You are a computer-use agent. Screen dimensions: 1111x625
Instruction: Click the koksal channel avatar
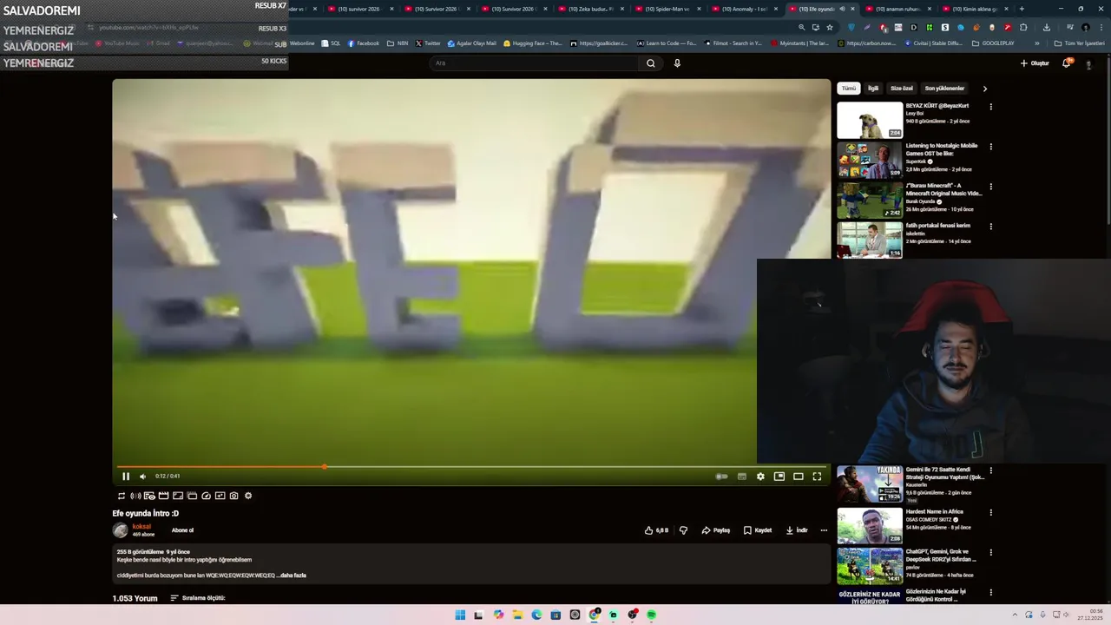120,530
